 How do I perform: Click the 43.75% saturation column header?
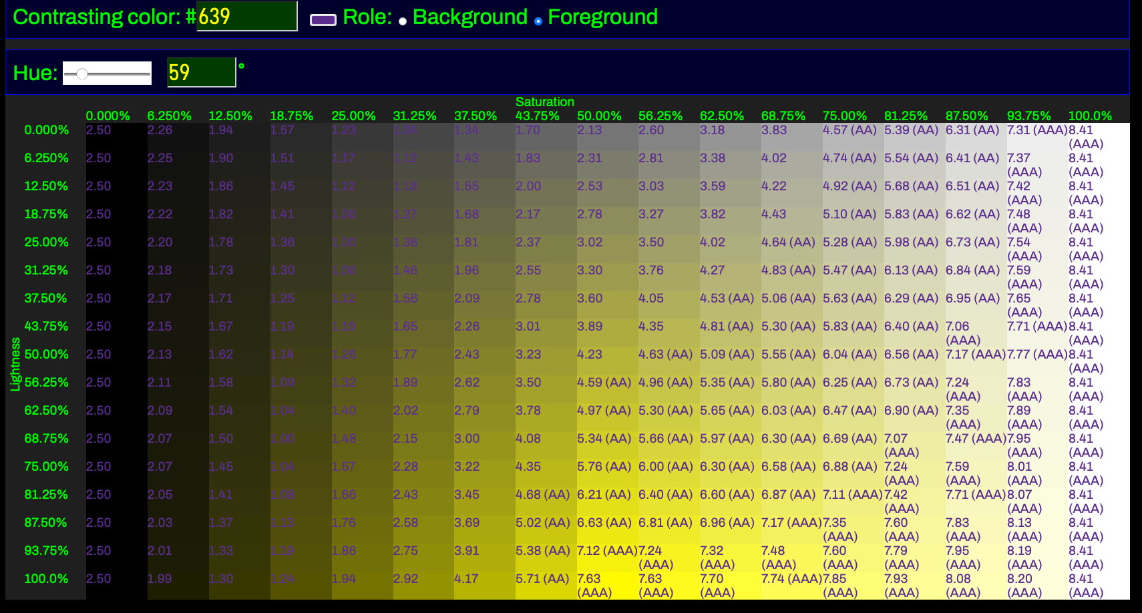[x=538, y=115]
